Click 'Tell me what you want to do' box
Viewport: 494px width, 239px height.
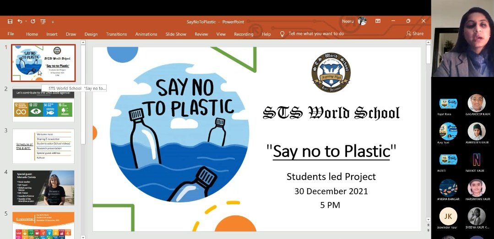pyautogui.click(x=316, y=34)
